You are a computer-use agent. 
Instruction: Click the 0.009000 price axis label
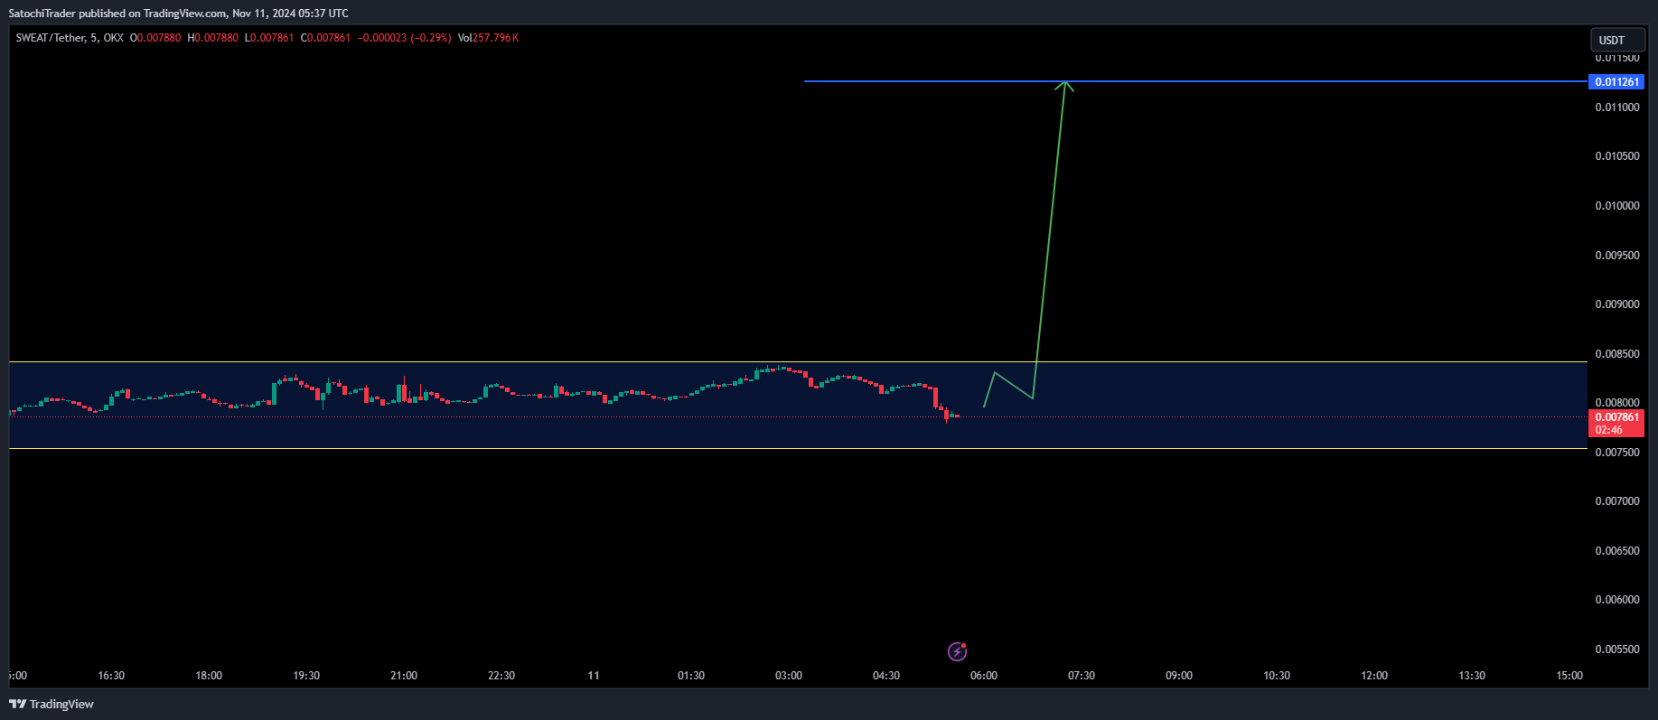(1617, 304)
